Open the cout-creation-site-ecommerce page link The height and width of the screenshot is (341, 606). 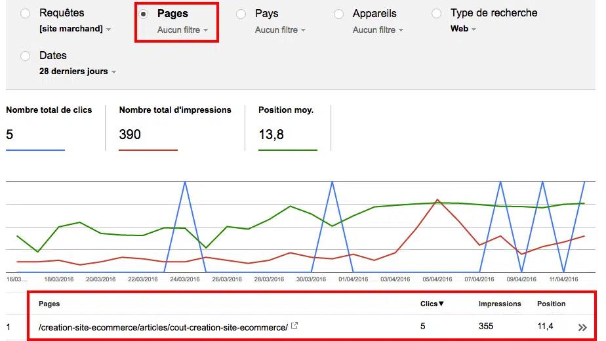(x=163, y=327)
